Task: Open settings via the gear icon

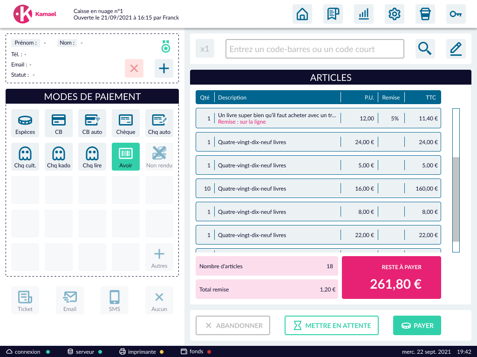Action: click(x=395, y=14)
